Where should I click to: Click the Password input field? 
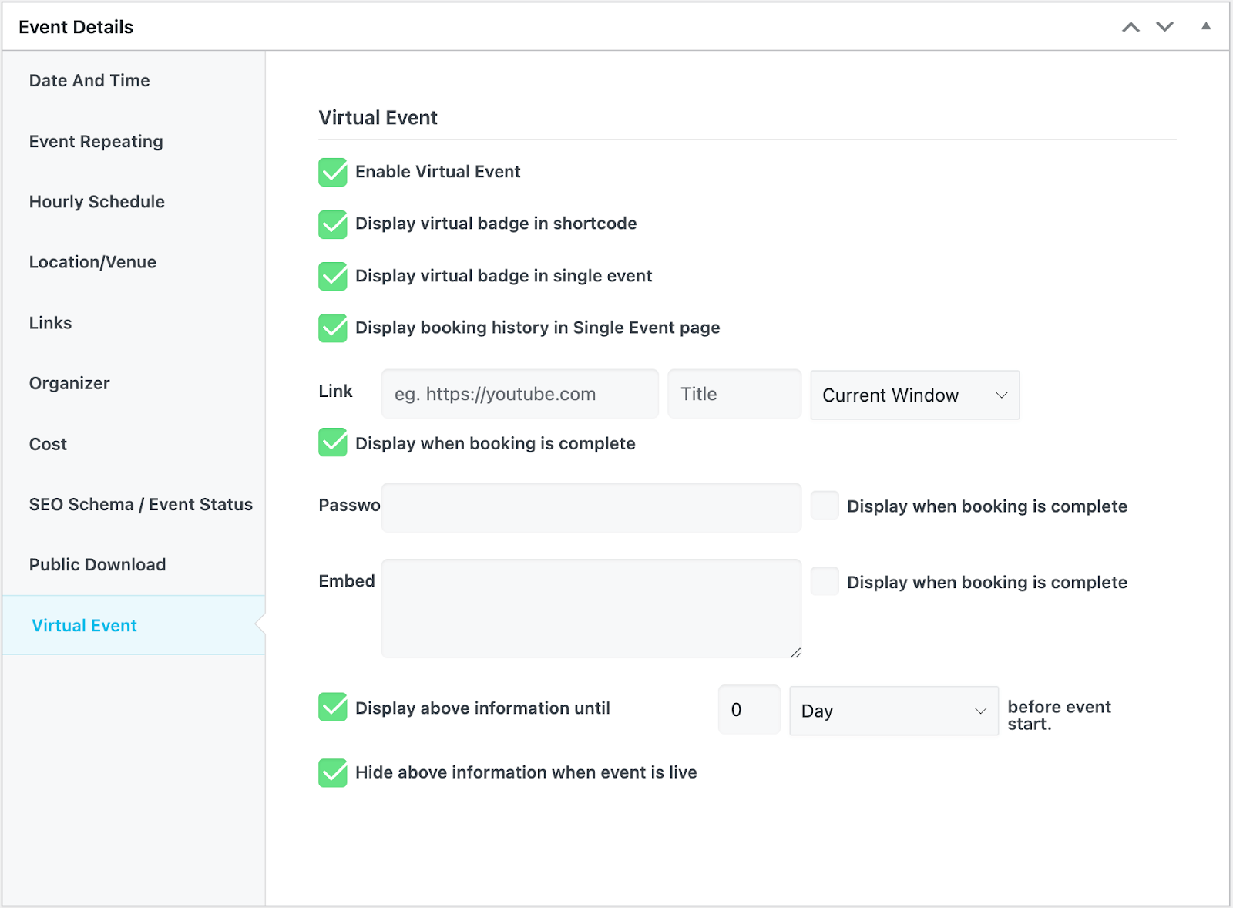click(592, 507)
